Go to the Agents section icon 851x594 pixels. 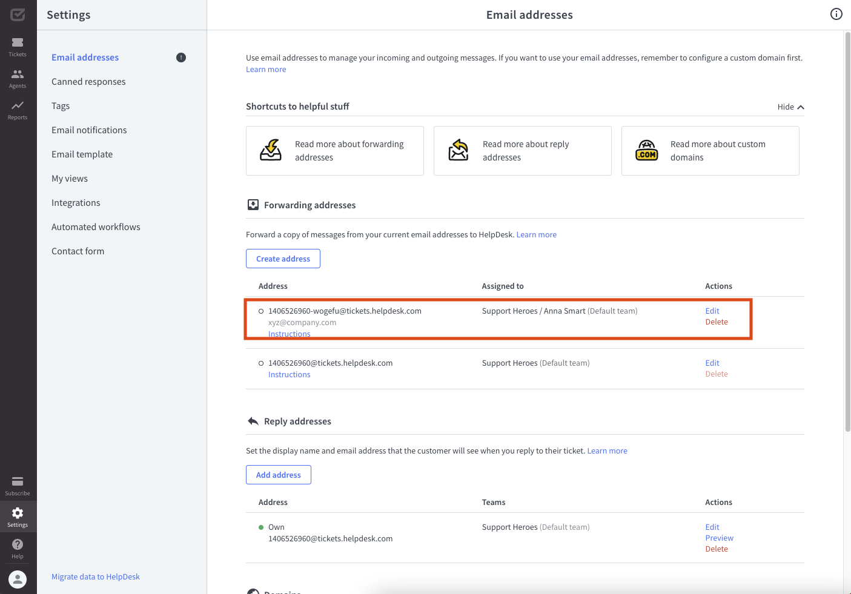pyautogui.click(x=18, y=78)
